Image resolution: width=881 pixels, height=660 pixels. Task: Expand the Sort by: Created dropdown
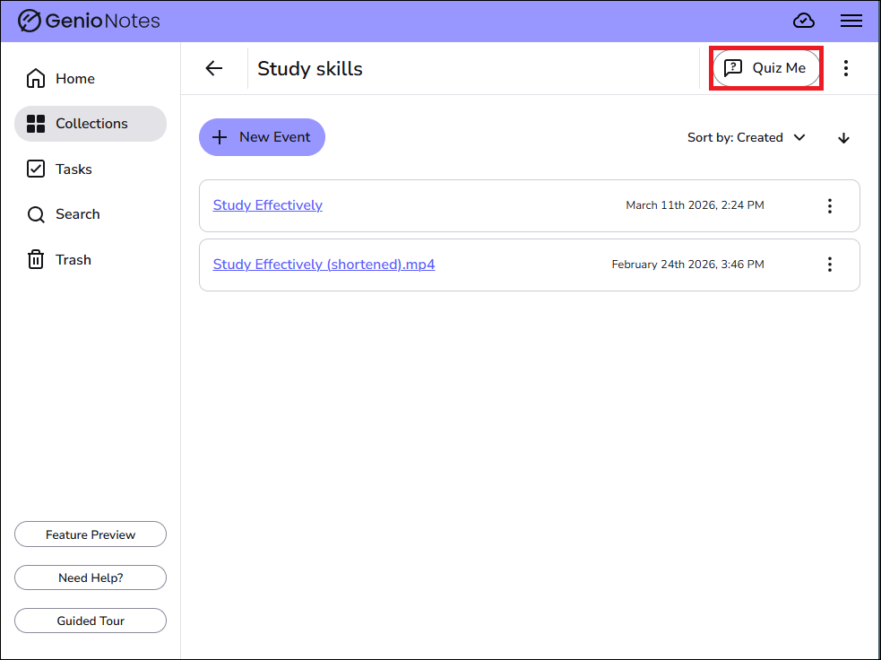click(x=747, y=138)
